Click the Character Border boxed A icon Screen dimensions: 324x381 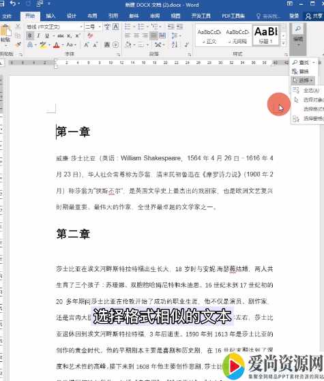(x=115, y=27)
